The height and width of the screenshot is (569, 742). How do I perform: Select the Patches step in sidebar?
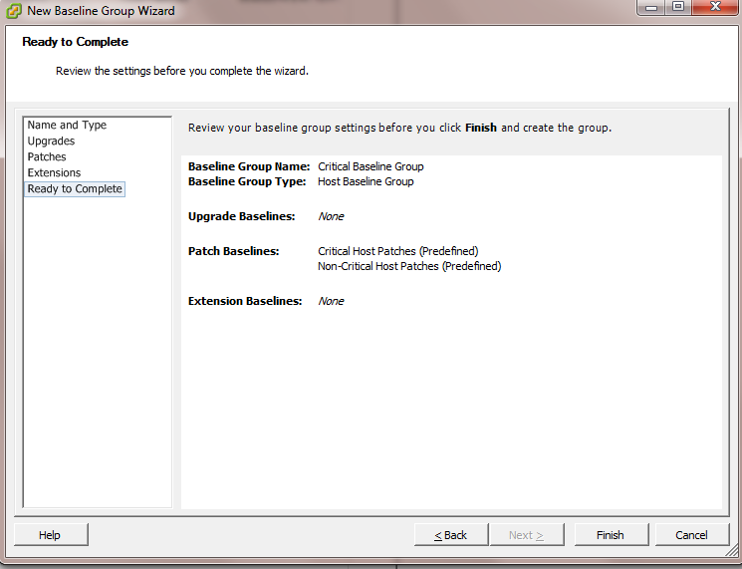tap(47, 156)
